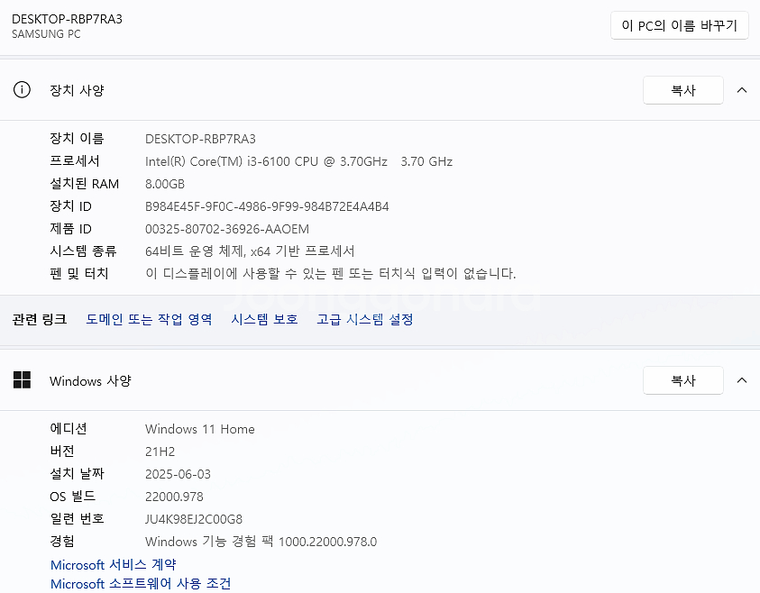Click the 이 PC의 이름 바꾸기 button
Image resolution: width=760 pixels, height=593 pixels.
click(680, 25)
